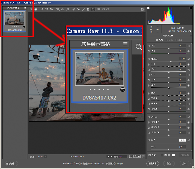Click the 開啟影像 open image button

(x=153, y=164)
